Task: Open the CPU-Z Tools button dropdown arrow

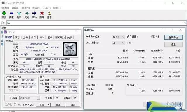Action: [x=49, y=105]
